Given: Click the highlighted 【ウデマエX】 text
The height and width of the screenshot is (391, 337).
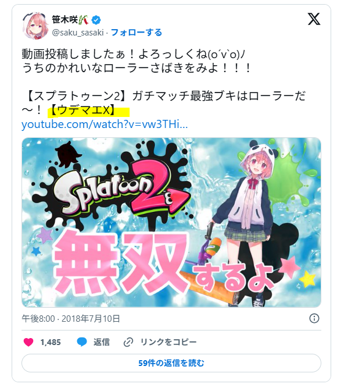Looking at the screenshot, I should point(83,110).
